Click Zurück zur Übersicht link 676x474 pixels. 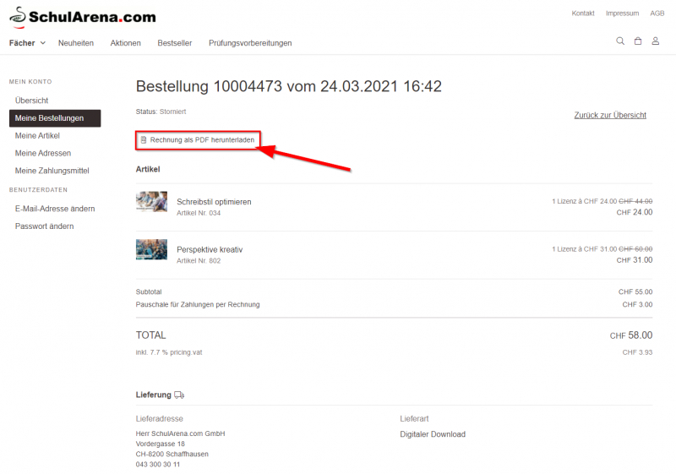pyautogui.click(x=610, y=115)
